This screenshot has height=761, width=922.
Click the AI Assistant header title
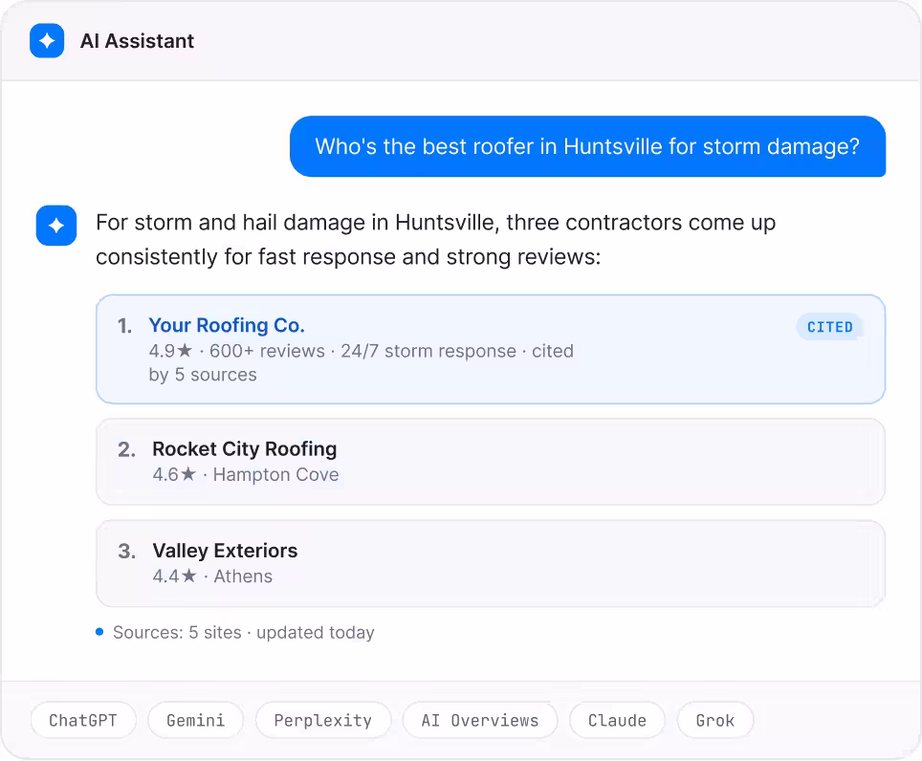pos(137,41)
